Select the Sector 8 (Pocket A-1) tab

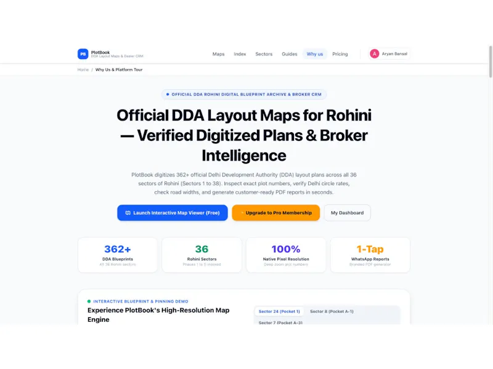(x=332, y=311)
